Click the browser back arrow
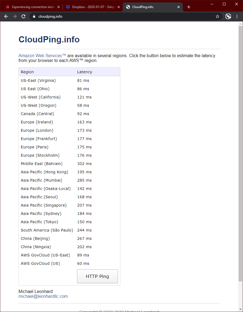 (6, 16)
